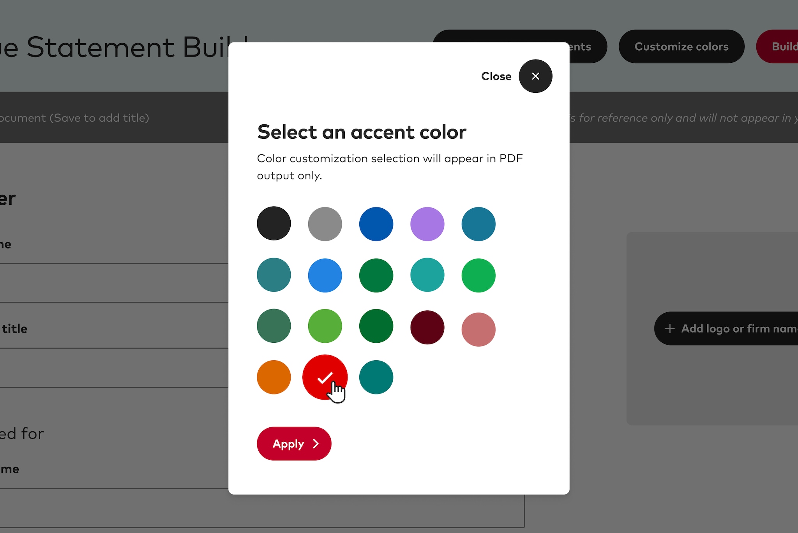The image size is (798, 533).
Task: Choose the teal swatch next to red
Action: click(376, 377)
